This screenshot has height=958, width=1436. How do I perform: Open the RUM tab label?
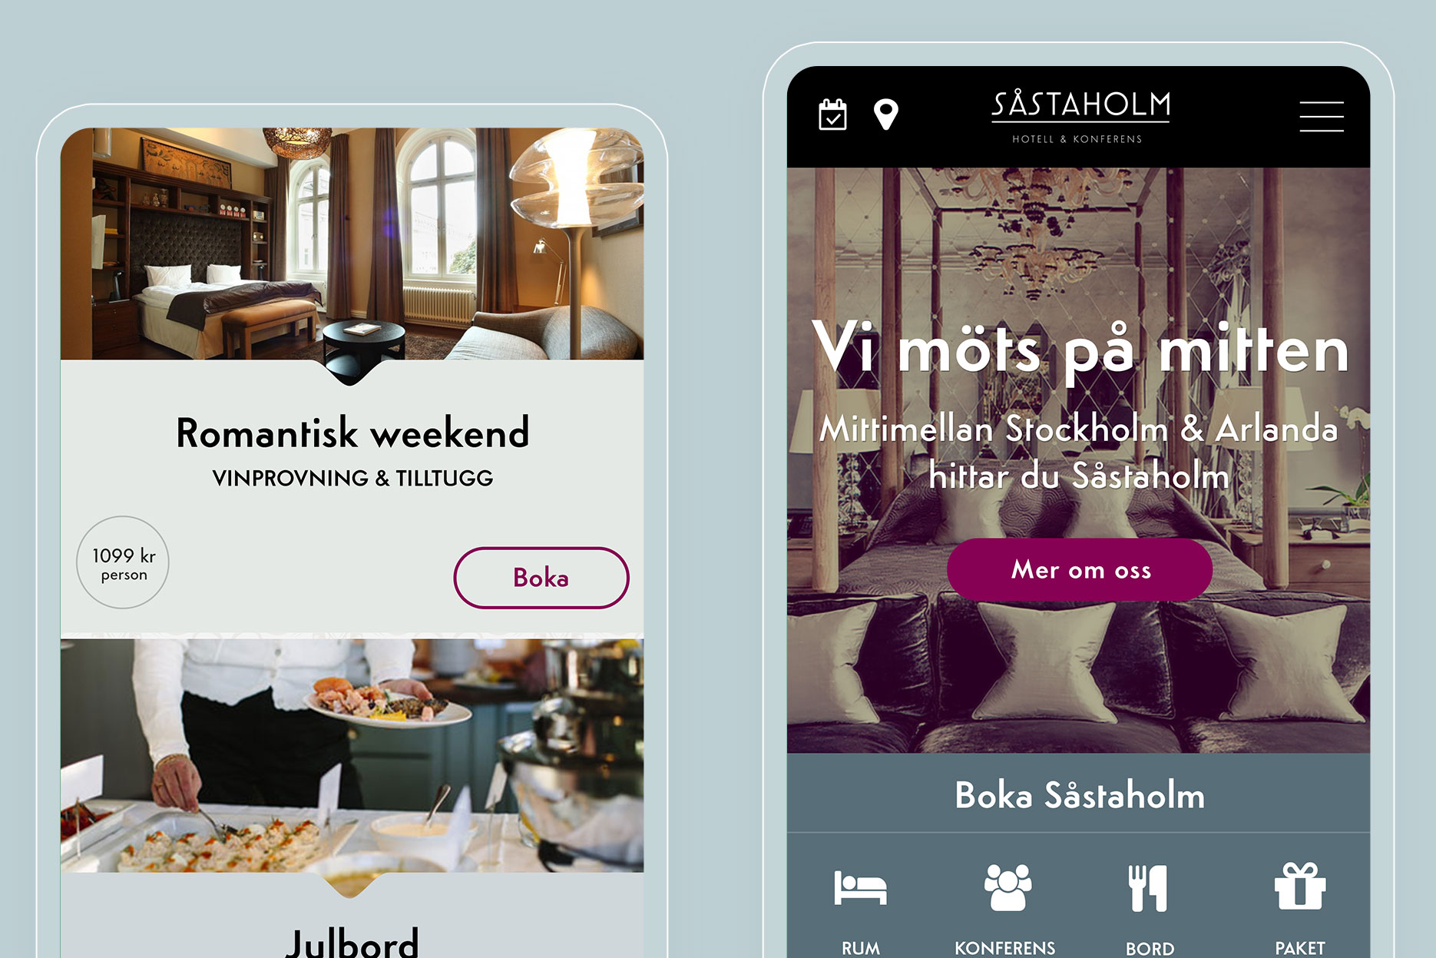tap(860, 948)
